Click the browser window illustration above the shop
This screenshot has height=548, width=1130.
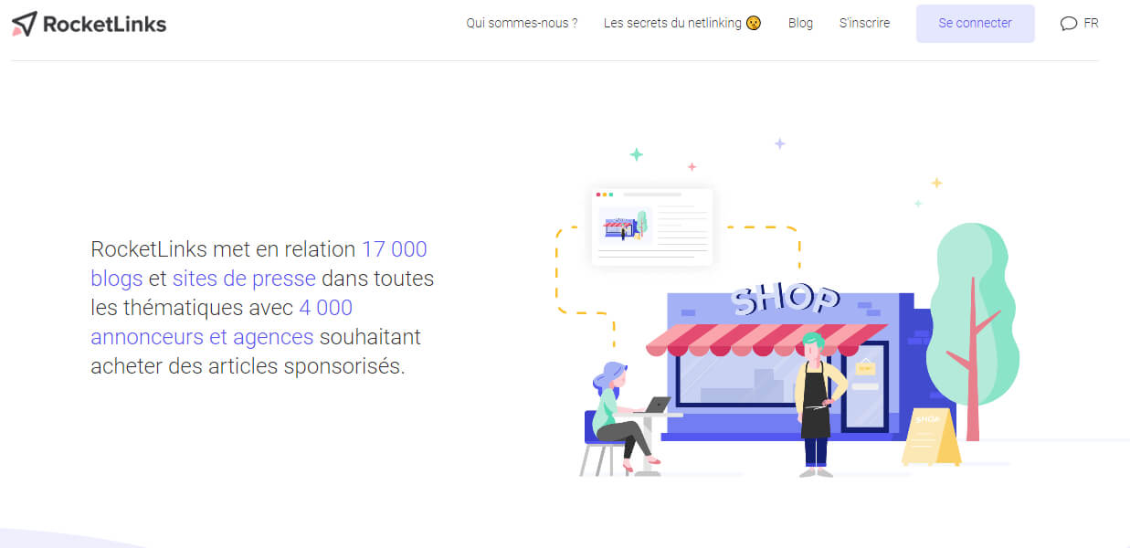click(x=652, y=226)
